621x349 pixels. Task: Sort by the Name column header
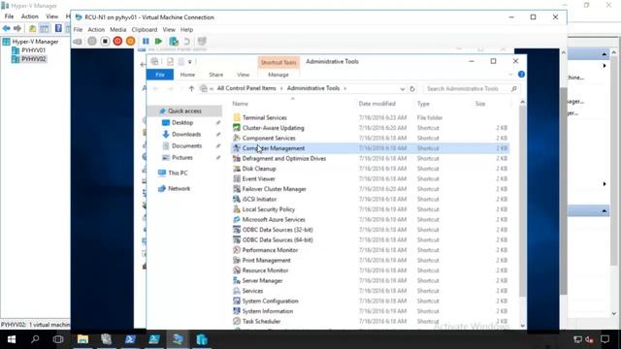coord(240,104)
